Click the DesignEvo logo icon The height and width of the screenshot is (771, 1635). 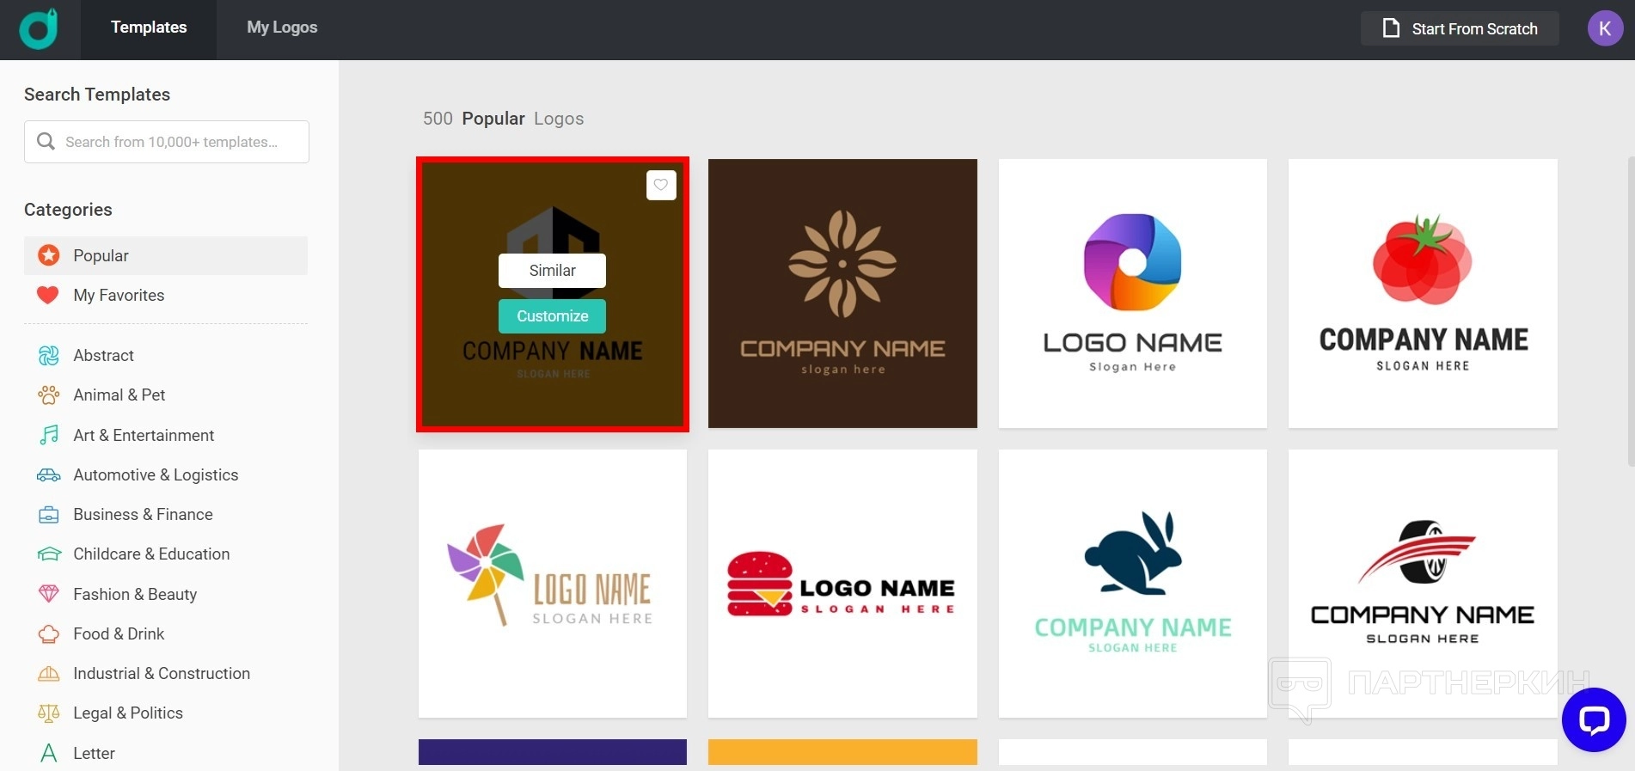point(39,29)
